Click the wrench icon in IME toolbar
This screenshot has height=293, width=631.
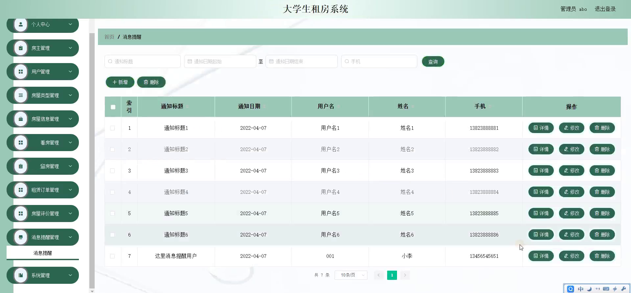(623, 289)
